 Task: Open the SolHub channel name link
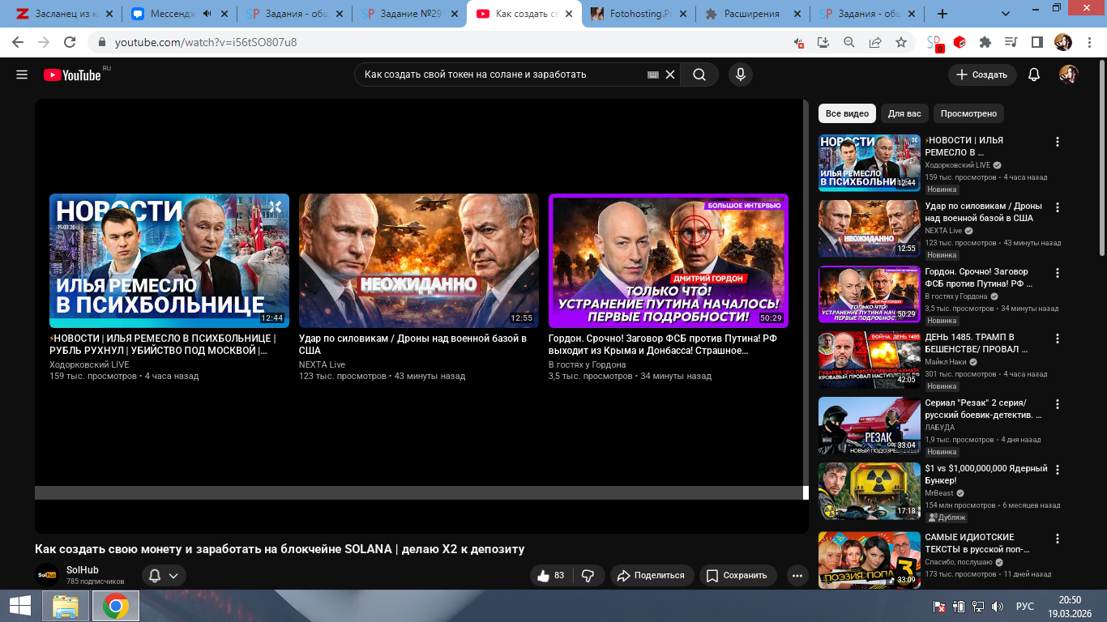(83, 570)
